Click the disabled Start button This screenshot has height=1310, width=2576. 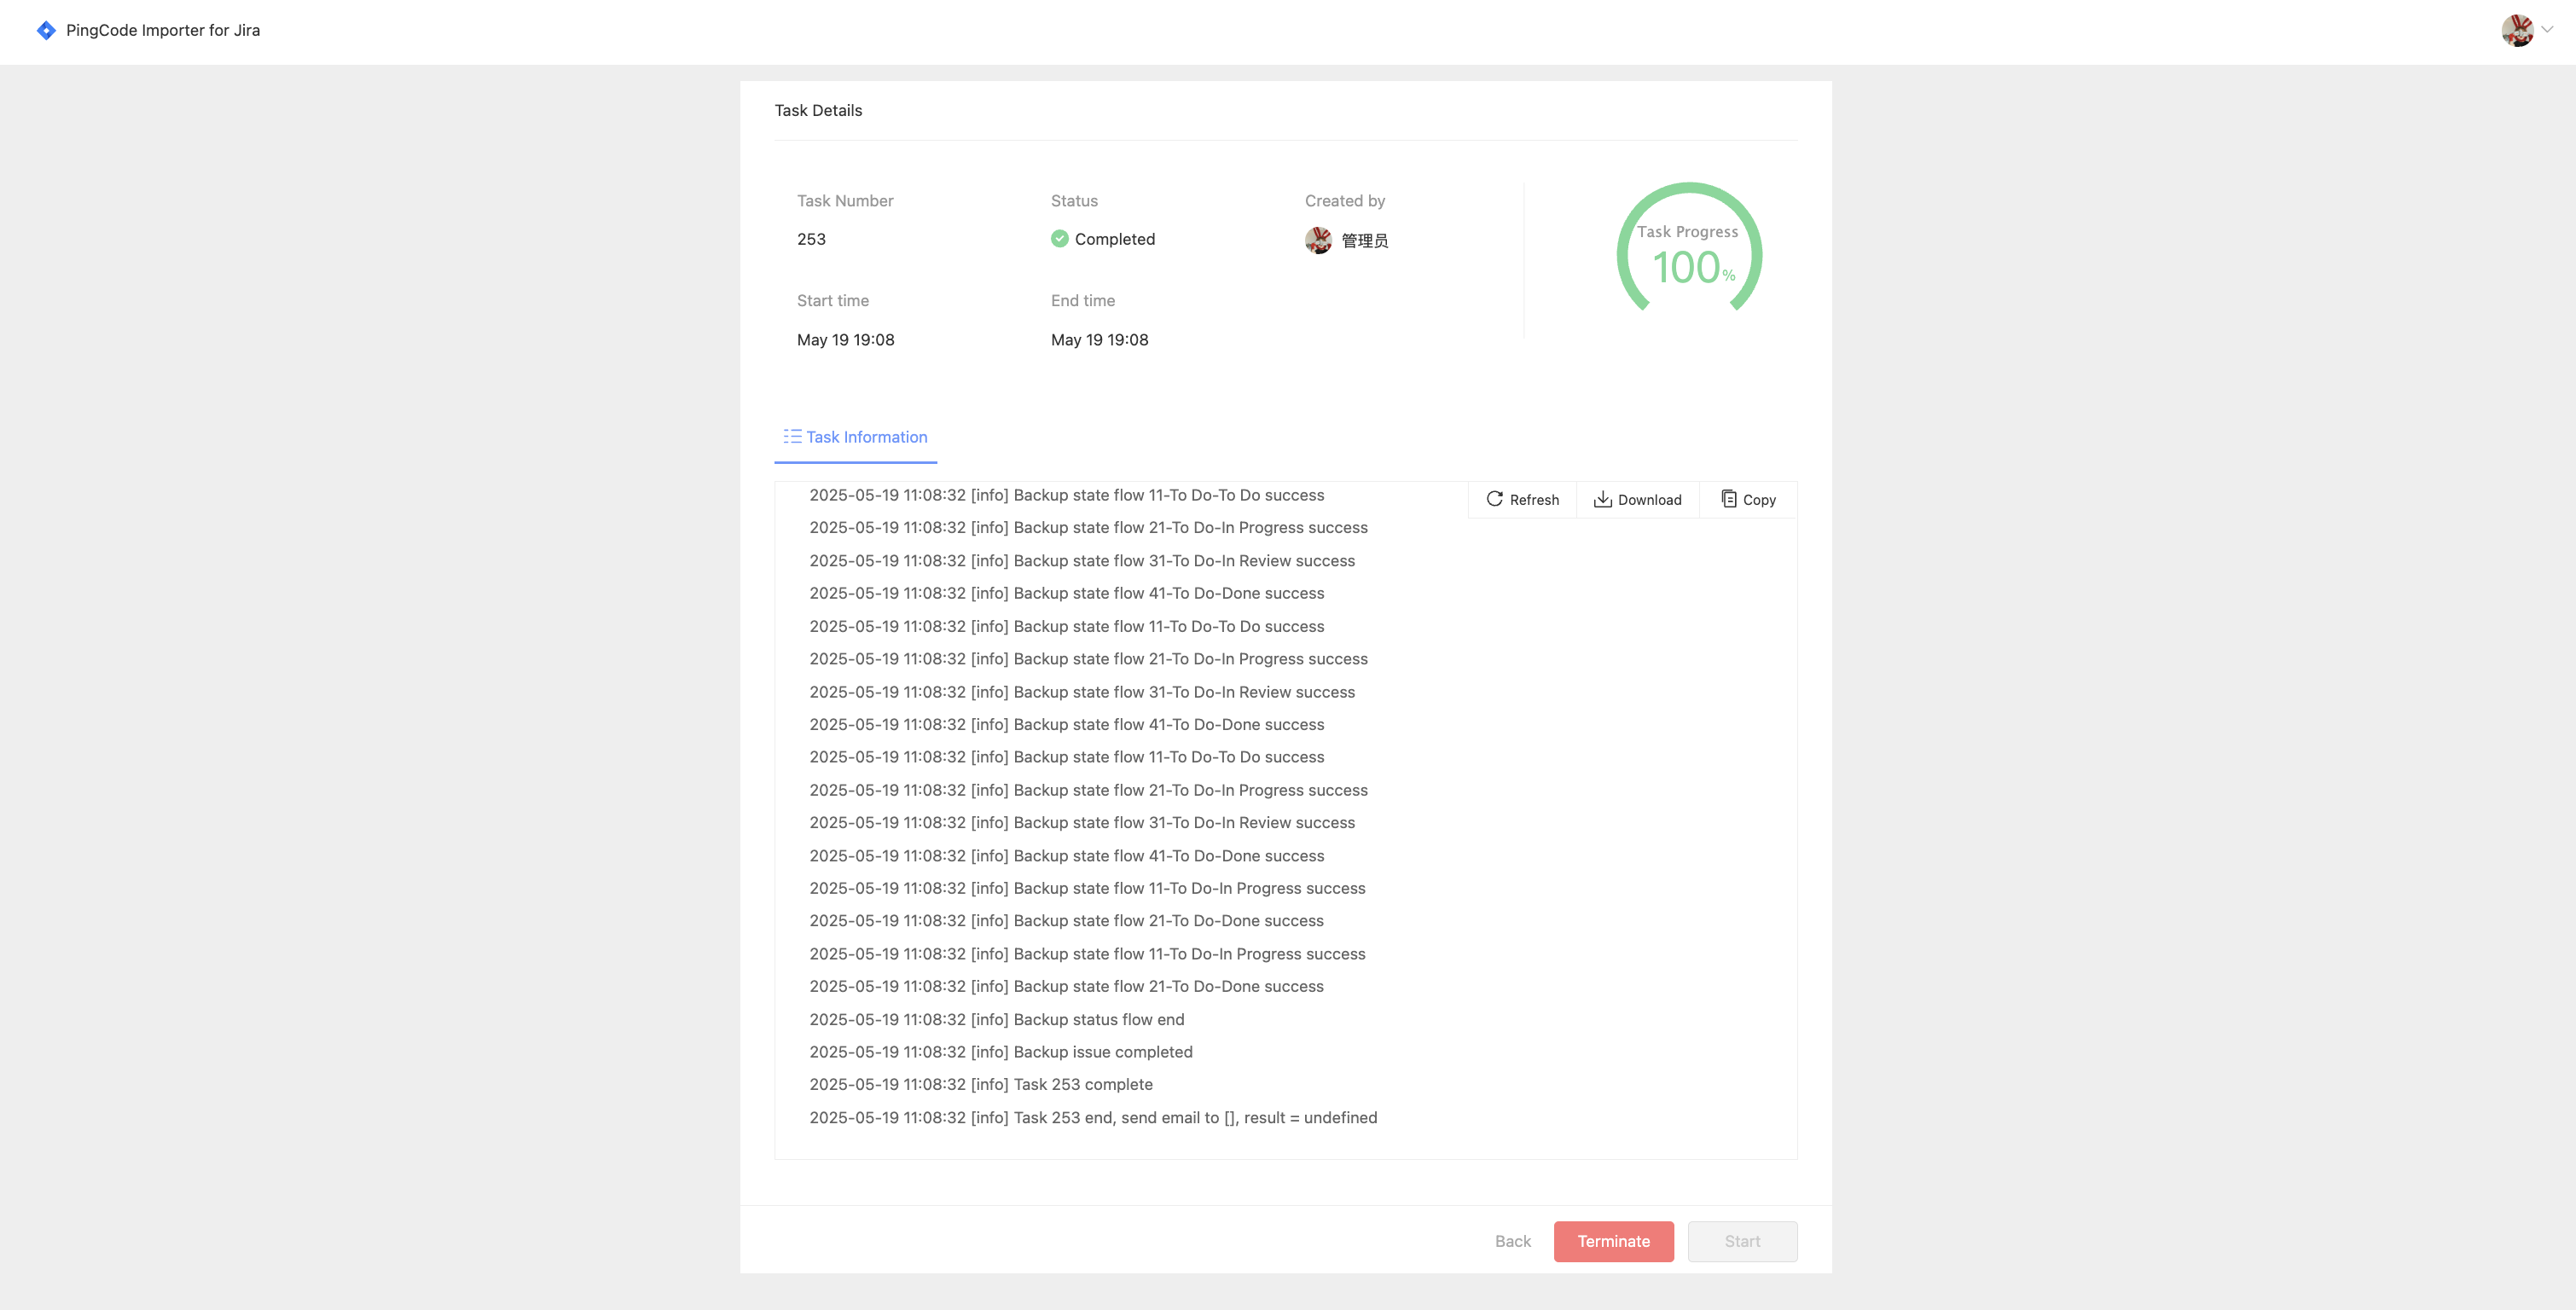[x=1742, y=1241]
